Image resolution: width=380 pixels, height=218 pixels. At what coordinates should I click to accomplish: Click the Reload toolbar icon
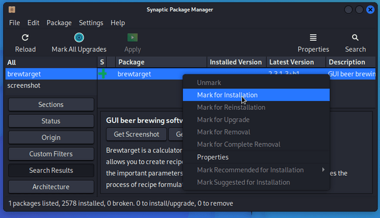click(25, 37)
